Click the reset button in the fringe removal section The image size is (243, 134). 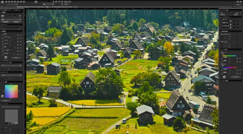236,77
